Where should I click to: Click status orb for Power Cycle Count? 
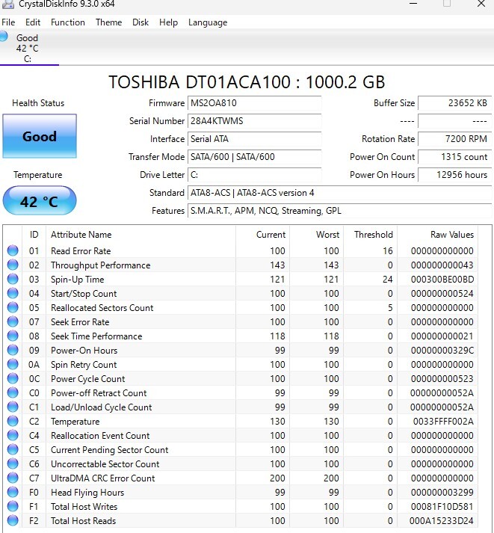pyautogui.click(x=13, y=378)
